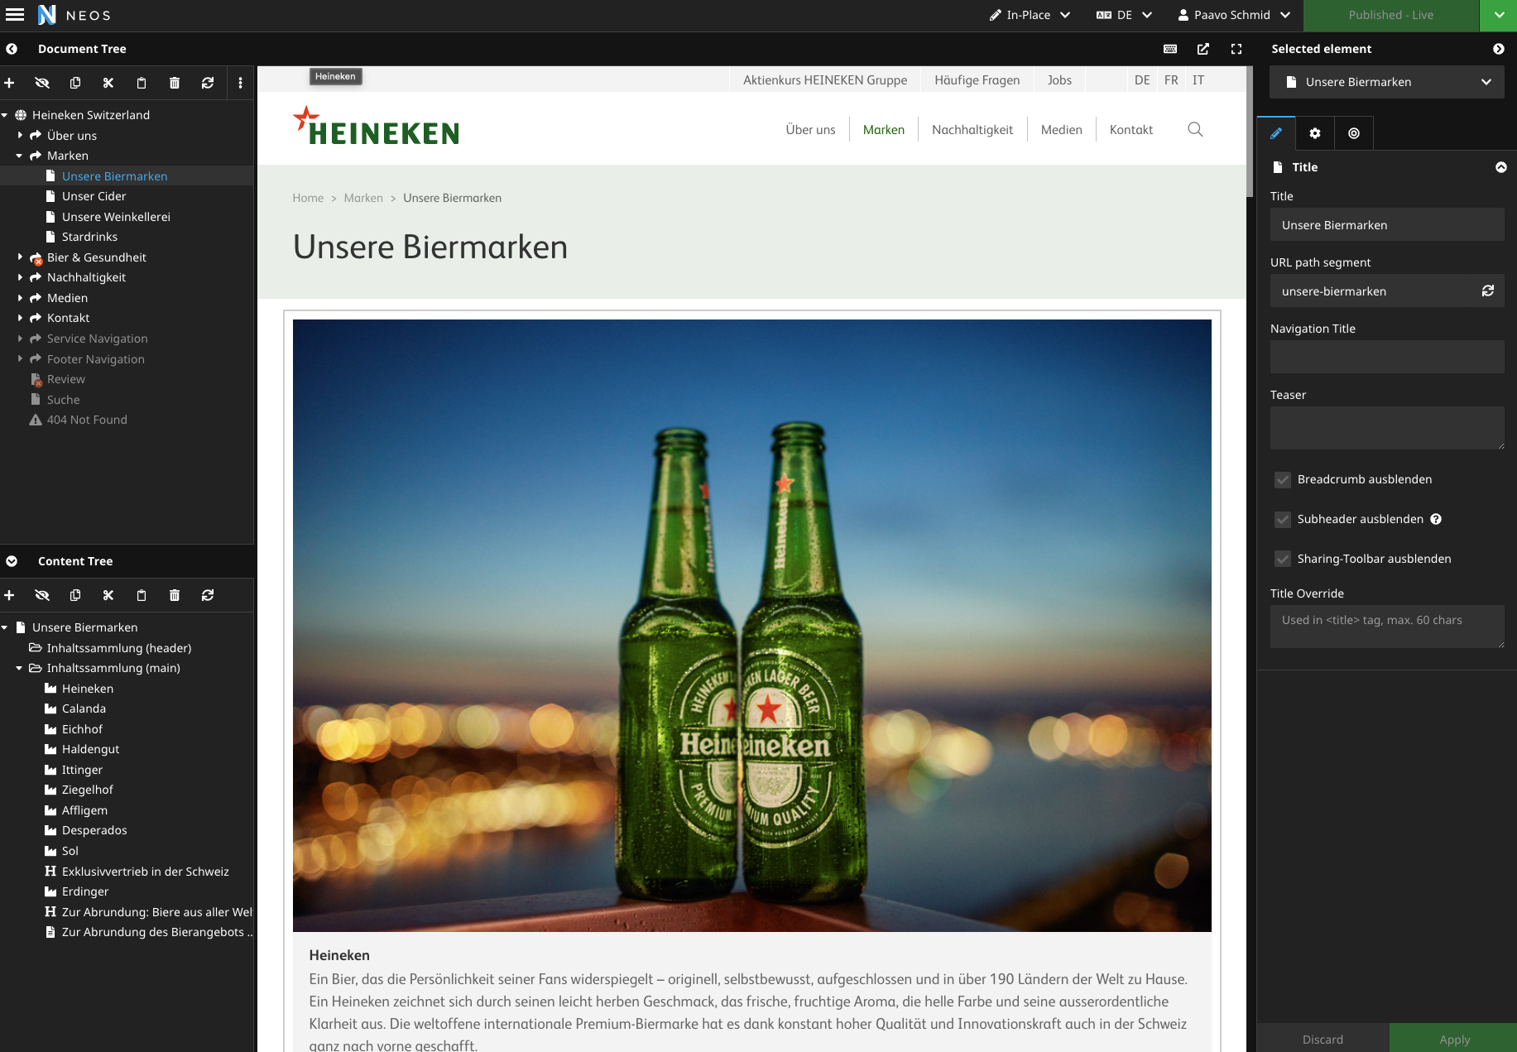Open publish options dropdown arrow
This screenshot has height=1052, width=1517.
click(x=1499, y=15)
